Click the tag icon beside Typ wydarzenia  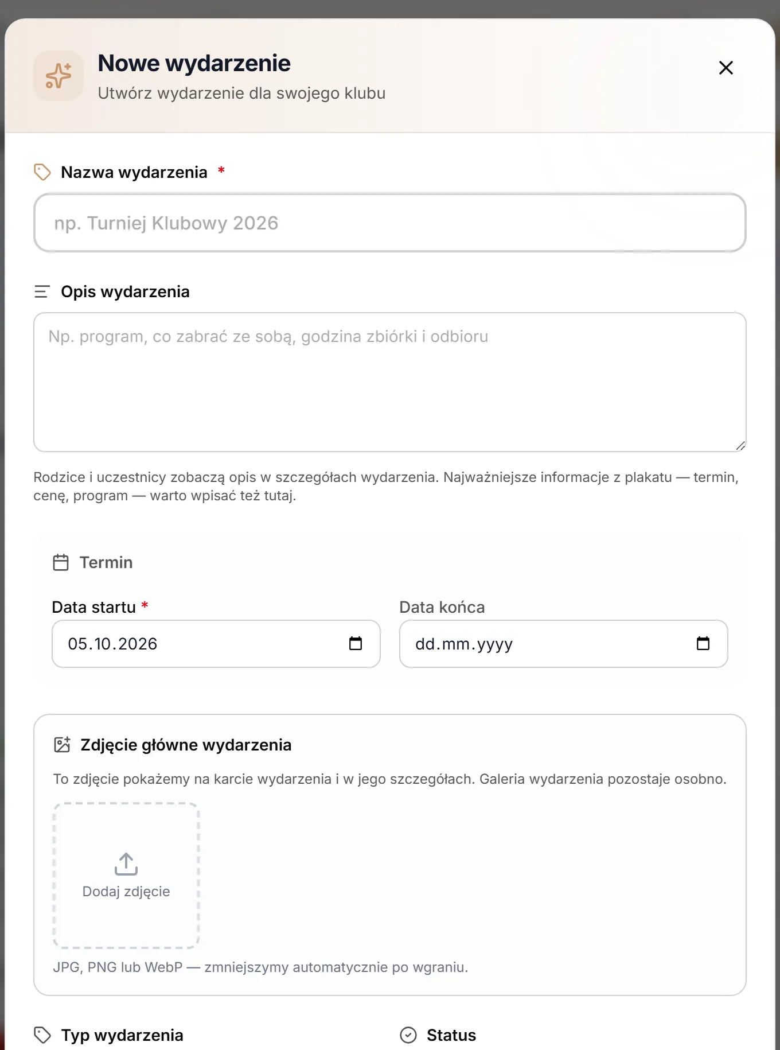point(42,1035)
